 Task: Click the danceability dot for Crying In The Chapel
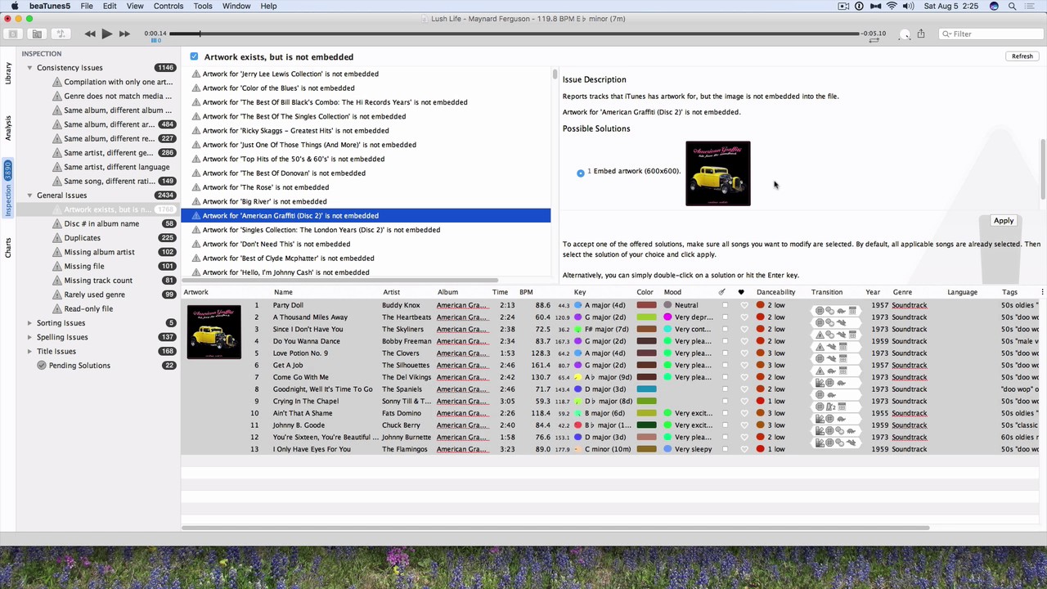(x=760, y=401)
